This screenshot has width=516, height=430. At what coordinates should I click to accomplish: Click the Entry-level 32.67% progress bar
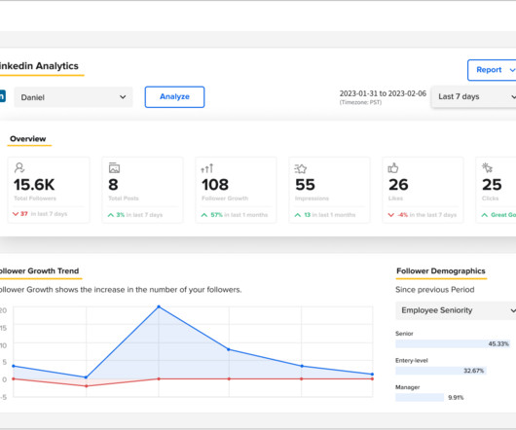click(441, 371)
